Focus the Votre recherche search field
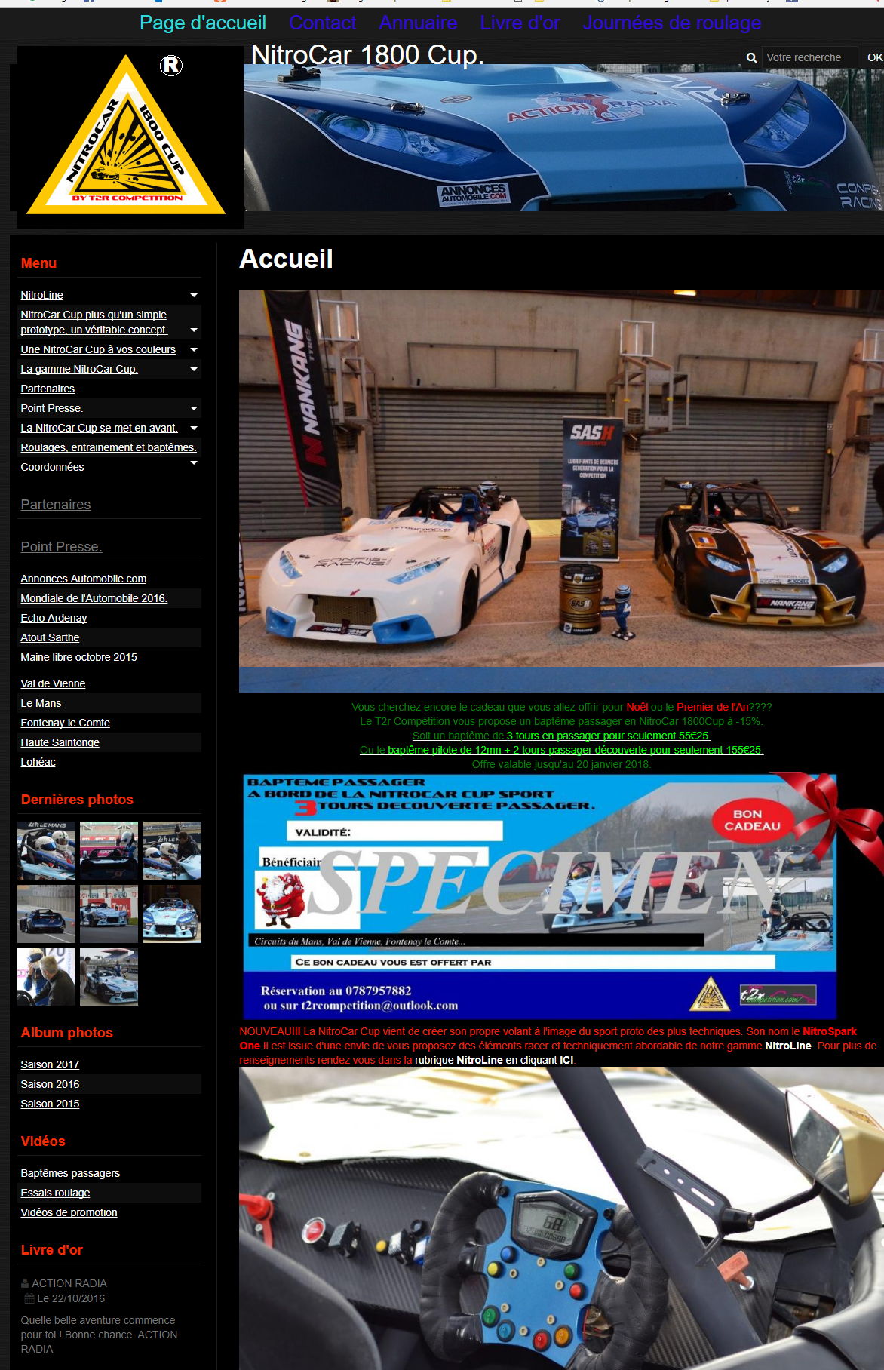Viewport: 884px width, 1370px height. (x=809, y=57)
